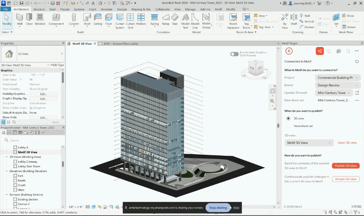364x216 pixels.
Task: Open the 3D asset in external link
Action: pyautogui.click(x=357, y=93)
